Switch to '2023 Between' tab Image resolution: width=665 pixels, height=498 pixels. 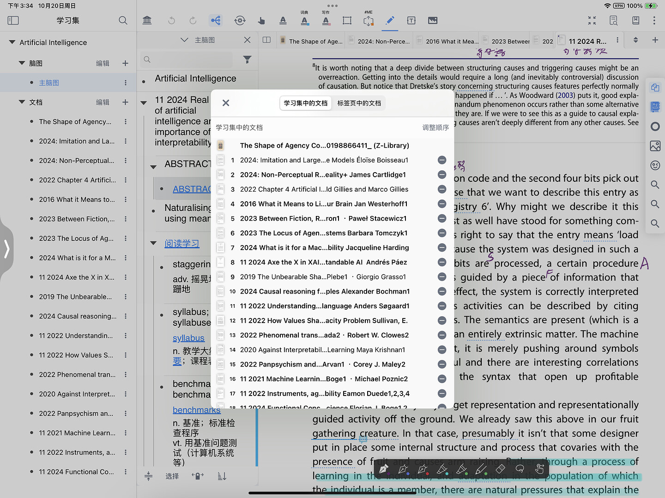pyautogui.click(x=505, y=41)
